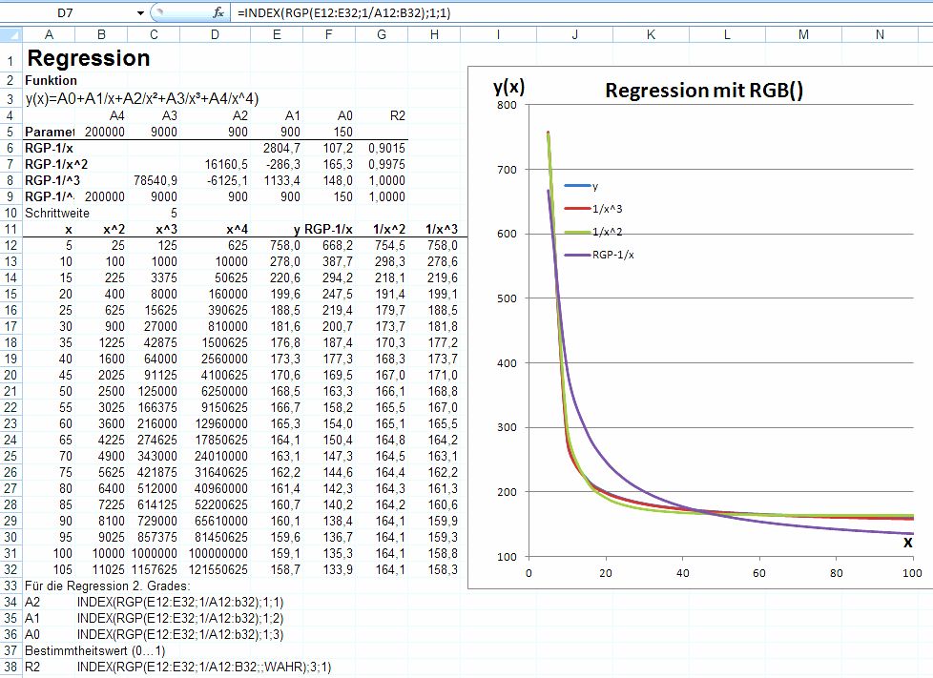Image resolution: width=933 pixels, height=678 pixels.
Task: Select column D header
Action: 215,34
